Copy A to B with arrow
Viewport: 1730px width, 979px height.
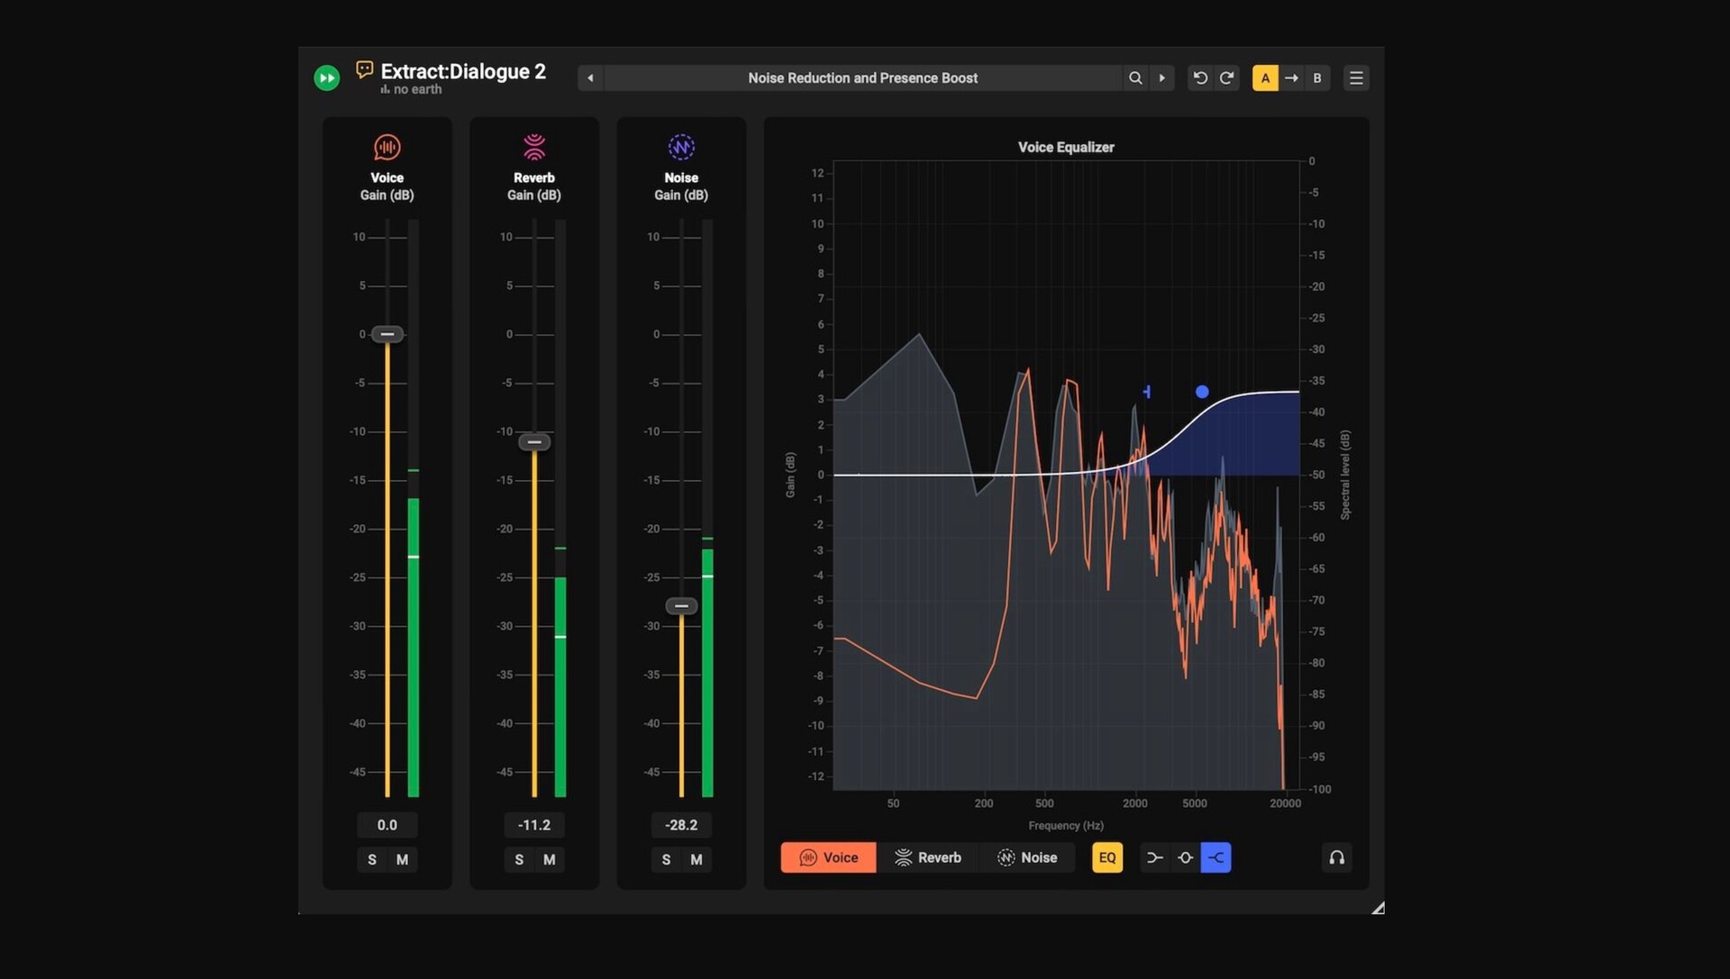pyautogui.click(x=1291, y=78)
